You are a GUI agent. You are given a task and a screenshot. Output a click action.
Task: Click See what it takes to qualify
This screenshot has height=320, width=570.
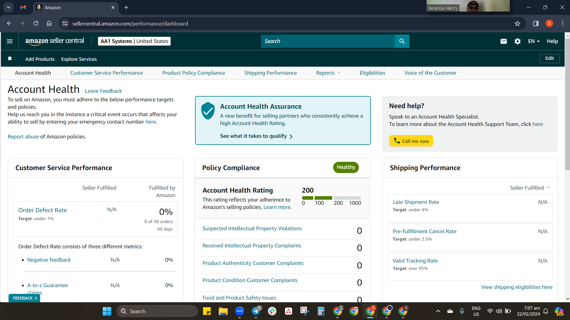point(256,136)
